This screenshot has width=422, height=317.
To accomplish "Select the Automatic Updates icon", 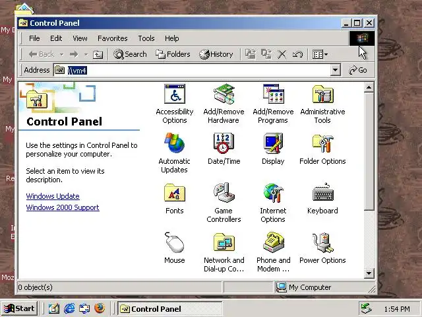I will (174, 153).
